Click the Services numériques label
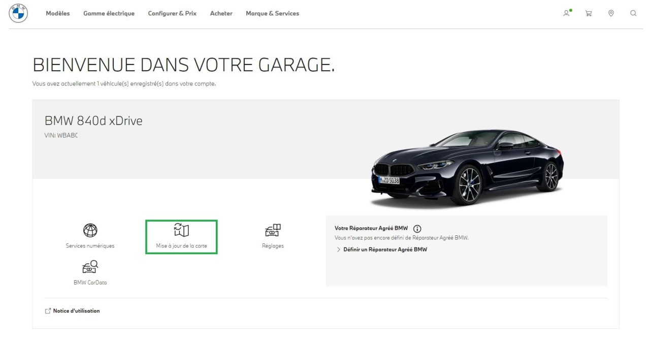Viewport: 650px width, 338px height. 90,246
